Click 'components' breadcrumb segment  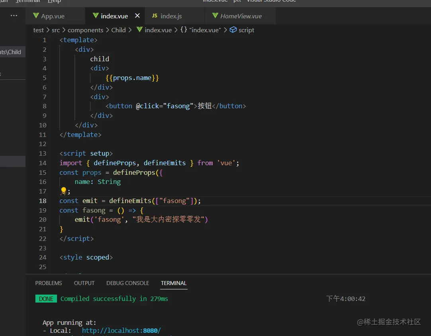click(x=86, y=30)
